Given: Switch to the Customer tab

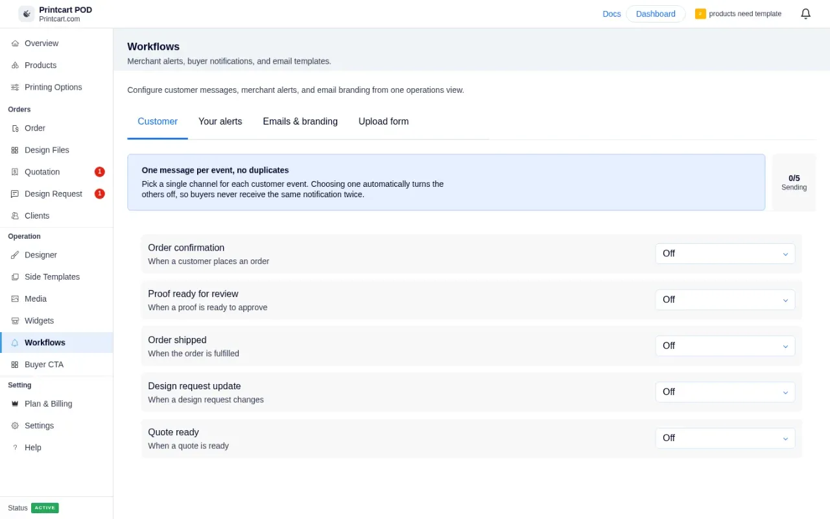Looking at the screenshot, I should coord(158,121).
